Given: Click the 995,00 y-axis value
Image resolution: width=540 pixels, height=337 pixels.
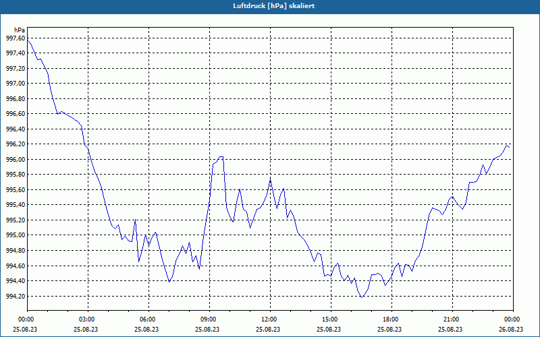Looking at the screenshot, I should click(16, 235).
